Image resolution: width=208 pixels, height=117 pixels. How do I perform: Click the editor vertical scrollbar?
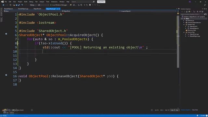178,42
